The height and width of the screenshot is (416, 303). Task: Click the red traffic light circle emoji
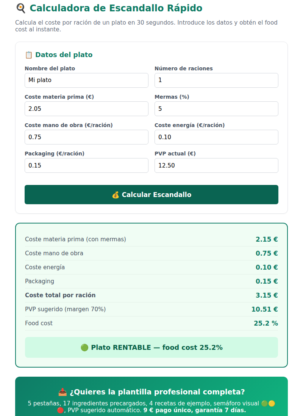click(60, 410)
